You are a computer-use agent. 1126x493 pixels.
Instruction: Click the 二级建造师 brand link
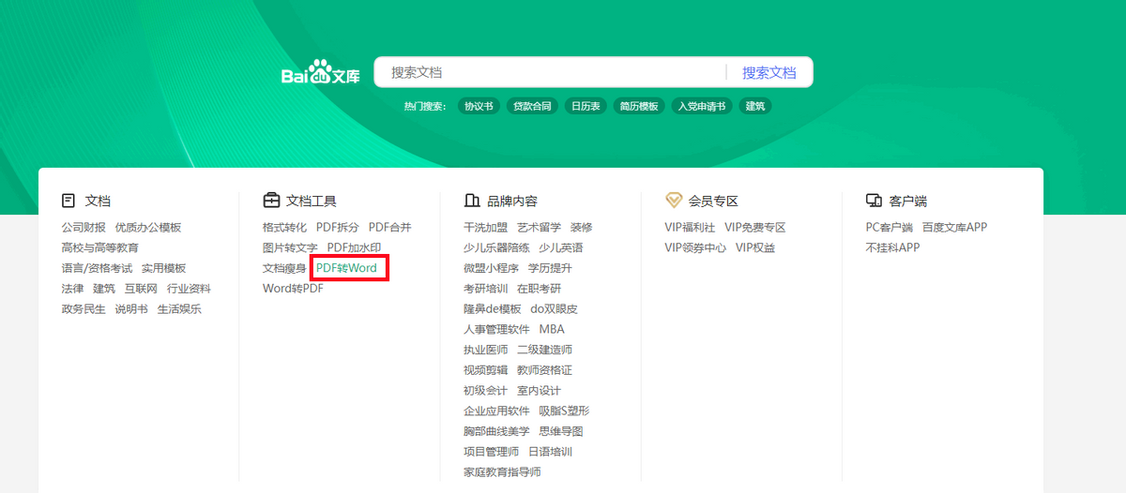click(545, 350)
